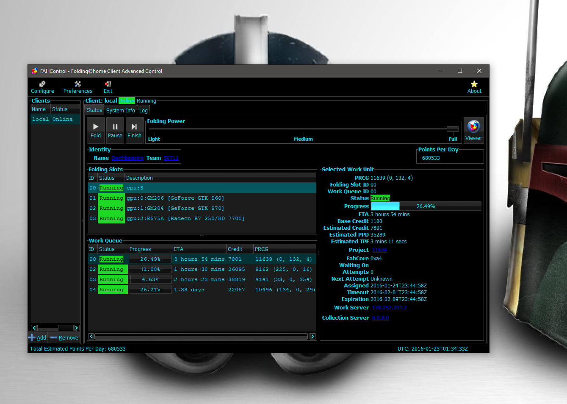567x404 pixels.
Task: Select work queue row 03 with credit 38819
Action: tap(202, 279)
